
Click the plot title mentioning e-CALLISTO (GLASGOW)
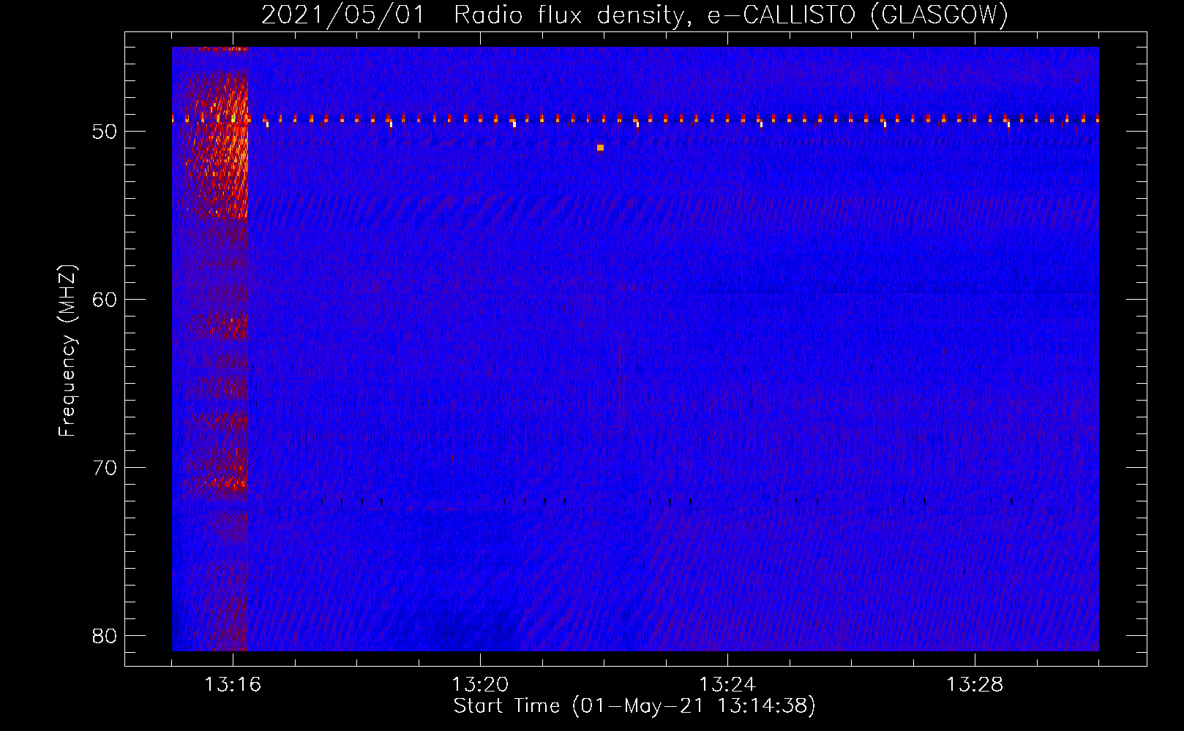point(634,15)
